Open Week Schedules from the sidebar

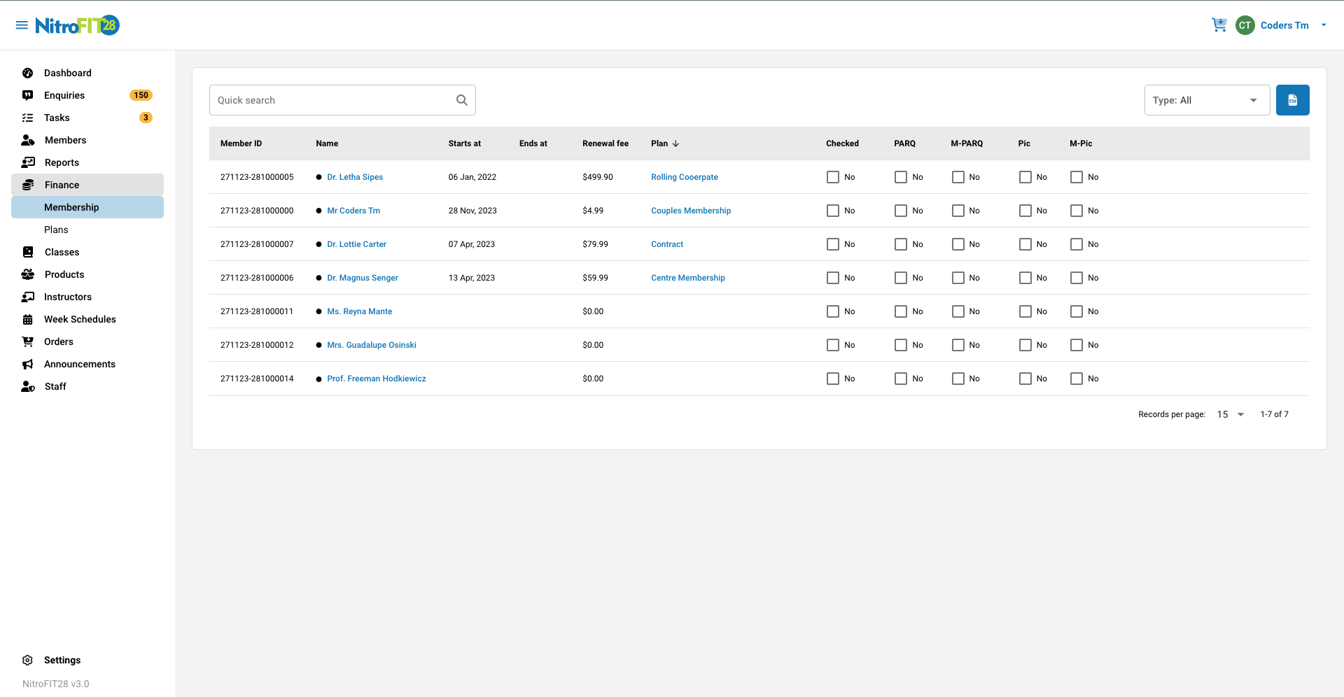(80, 319)
